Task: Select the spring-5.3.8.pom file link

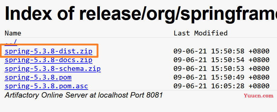Action: 38,77
